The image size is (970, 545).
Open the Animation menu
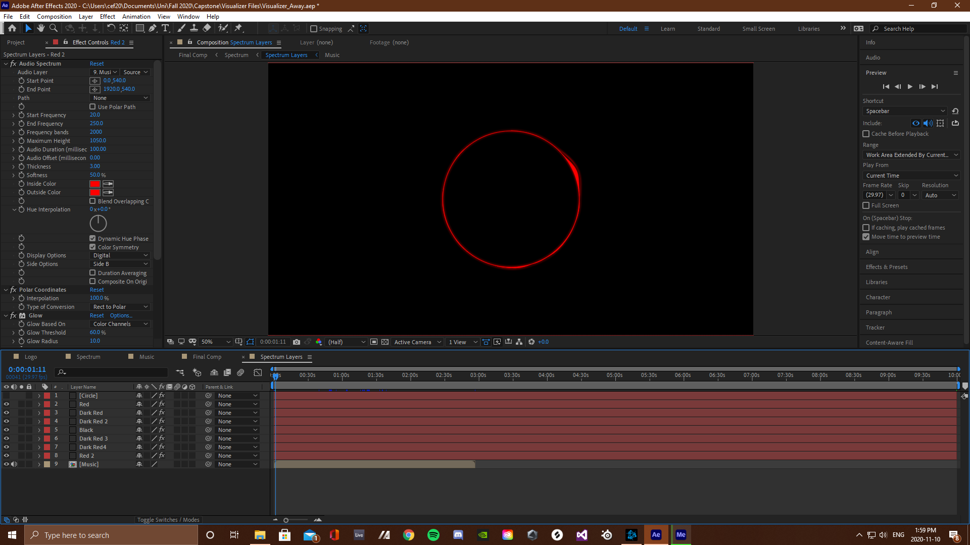(x=136, y=16)
